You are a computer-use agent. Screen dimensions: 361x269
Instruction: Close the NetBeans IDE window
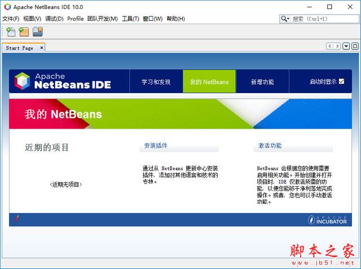(x=350, y=7)
